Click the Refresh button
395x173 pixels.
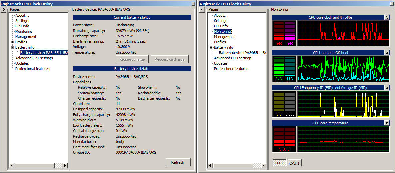[178, 162]
